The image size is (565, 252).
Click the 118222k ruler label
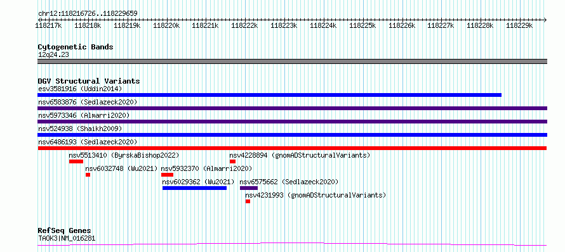(x=244, y=25)
